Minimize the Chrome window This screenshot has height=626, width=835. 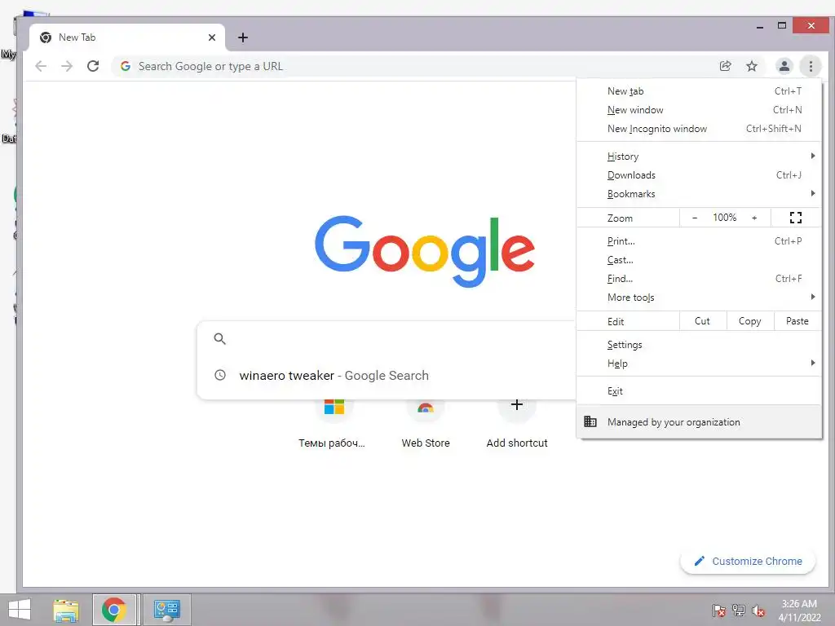pos(759,25)
